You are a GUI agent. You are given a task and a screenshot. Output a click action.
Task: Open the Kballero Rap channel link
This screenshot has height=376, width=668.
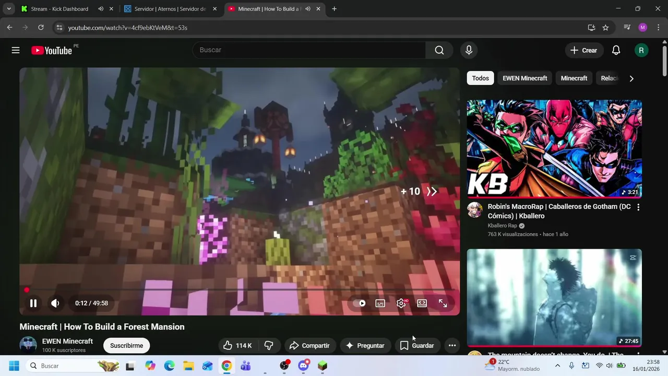point(503,226)
